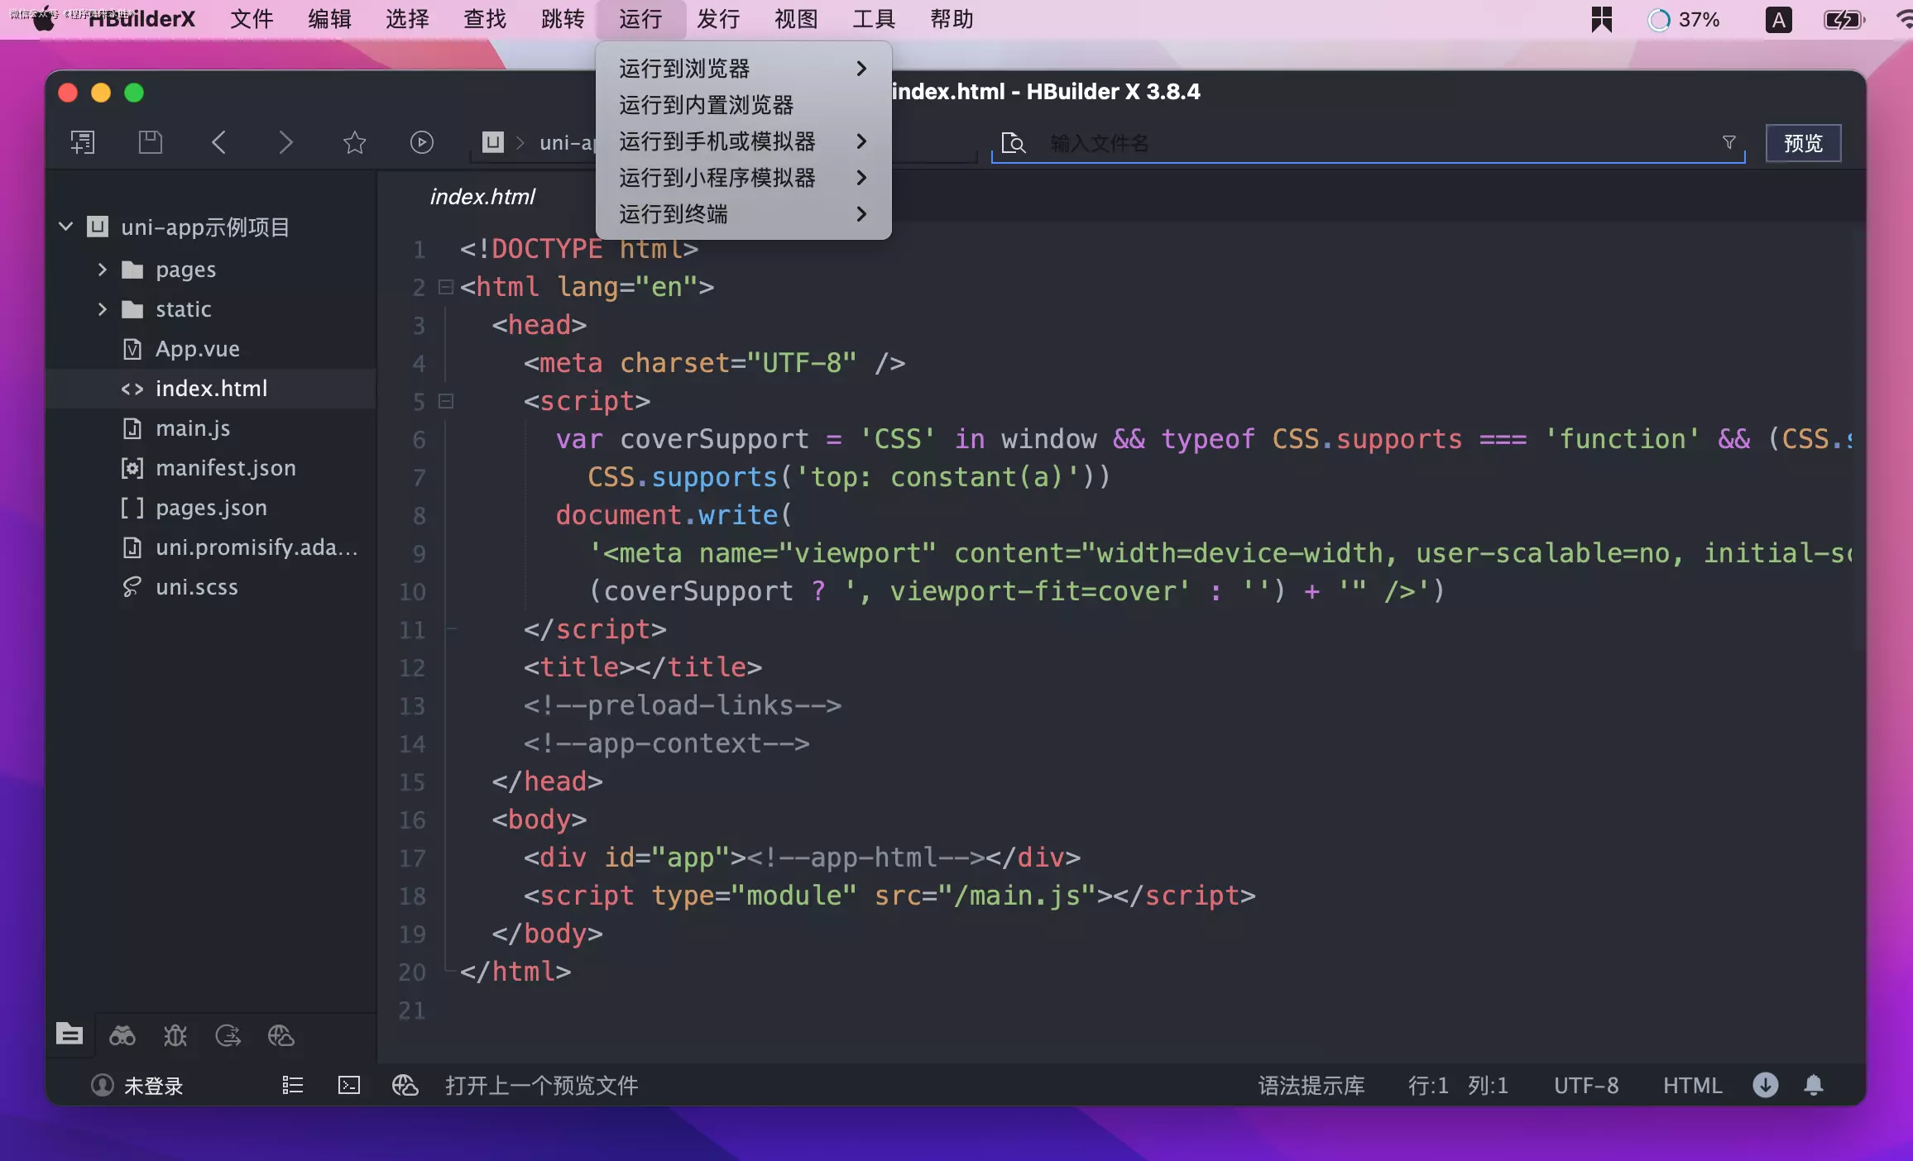Viewport: 1913px width, 1161px height.
Task: Click the import/migrate sidebar icon
Action: (x=228, y=1034)
